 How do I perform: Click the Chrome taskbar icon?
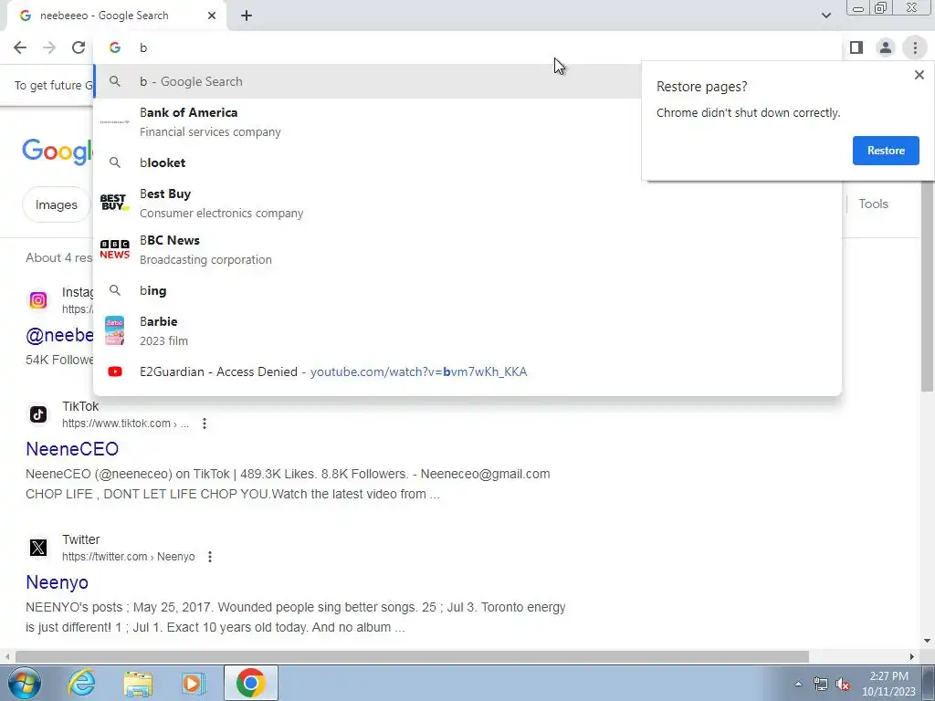[250, 683]
